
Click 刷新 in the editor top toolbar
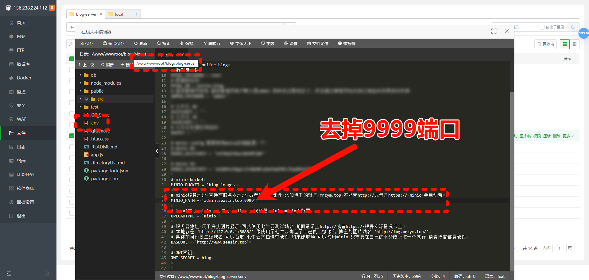(x=141, y=44)
